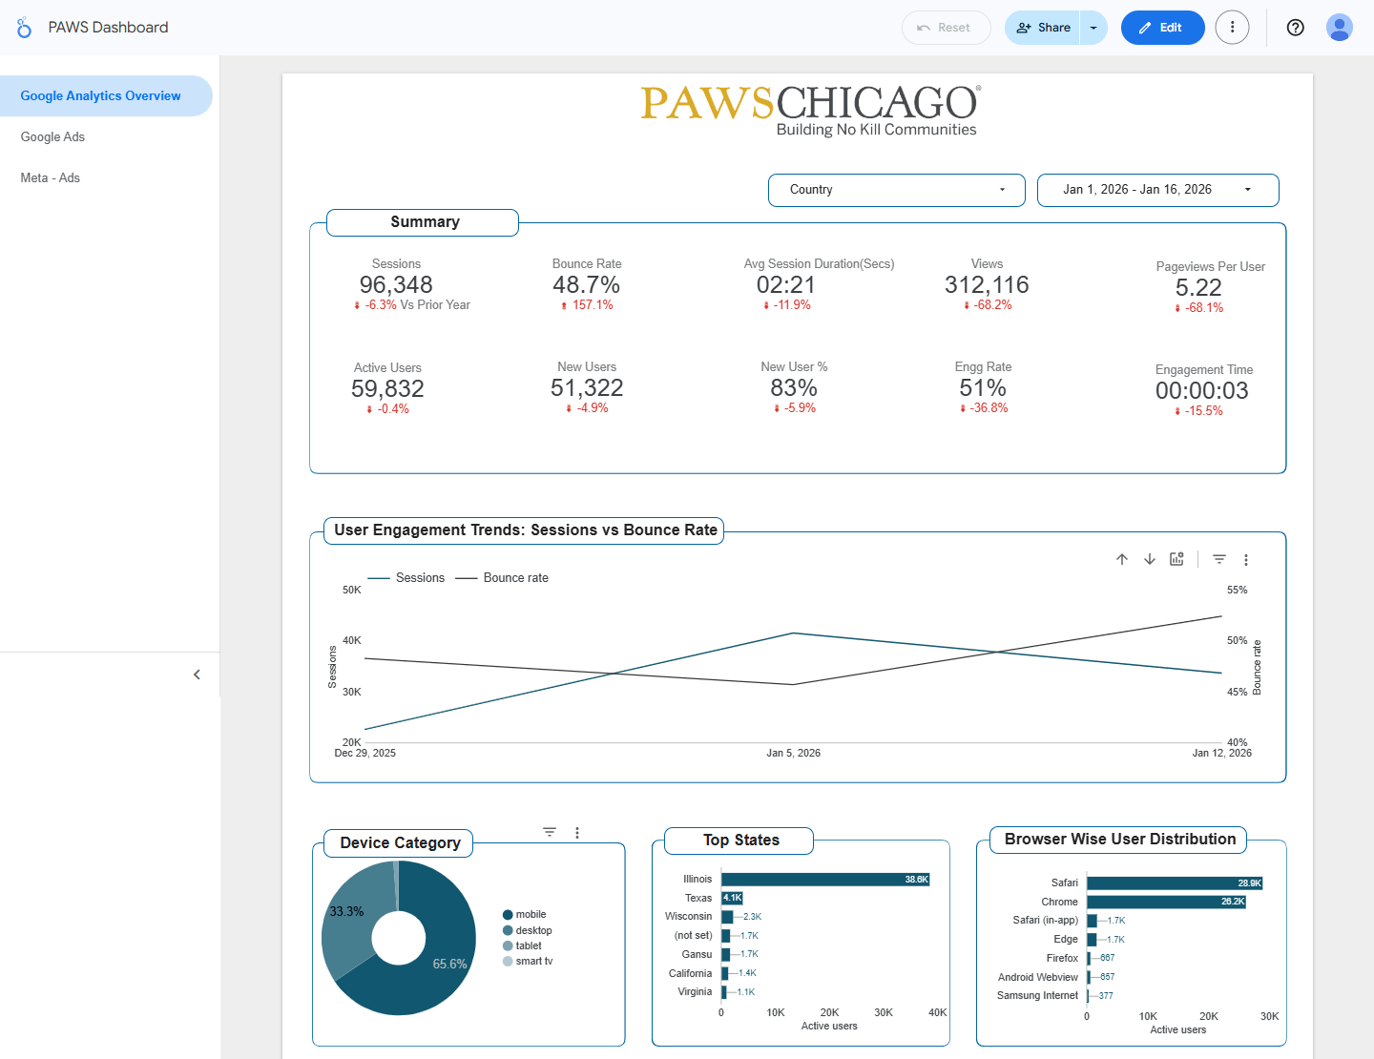Open the more options vertical dots menu

click(x=1232, y=28)
